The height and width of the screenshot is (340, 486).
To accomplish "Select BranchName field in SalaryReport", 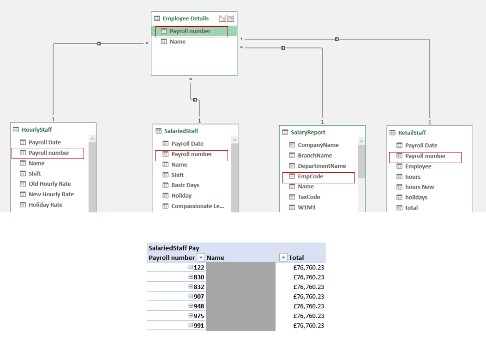I will click(x=315, y=155).
